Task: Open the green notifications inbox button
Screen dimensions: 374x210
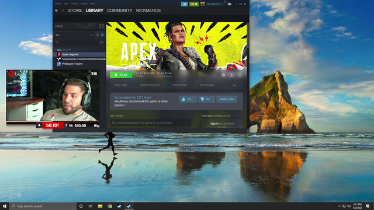Action: click(193, 4)
